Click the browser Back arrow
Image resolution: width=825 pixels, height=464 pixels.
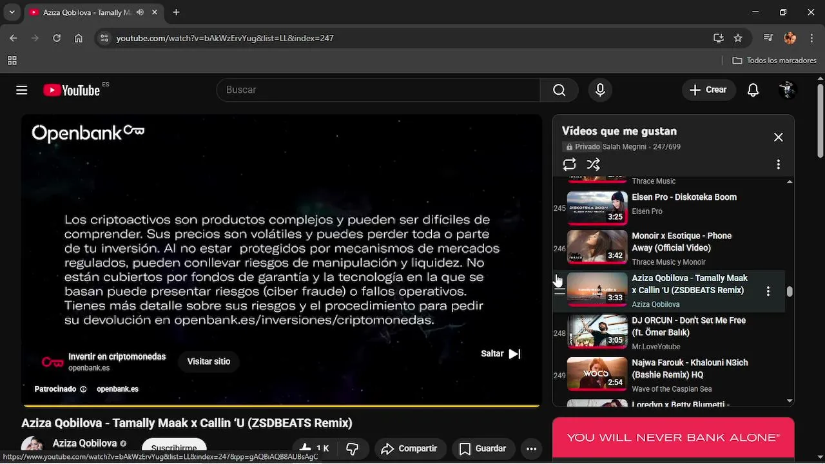14,38
